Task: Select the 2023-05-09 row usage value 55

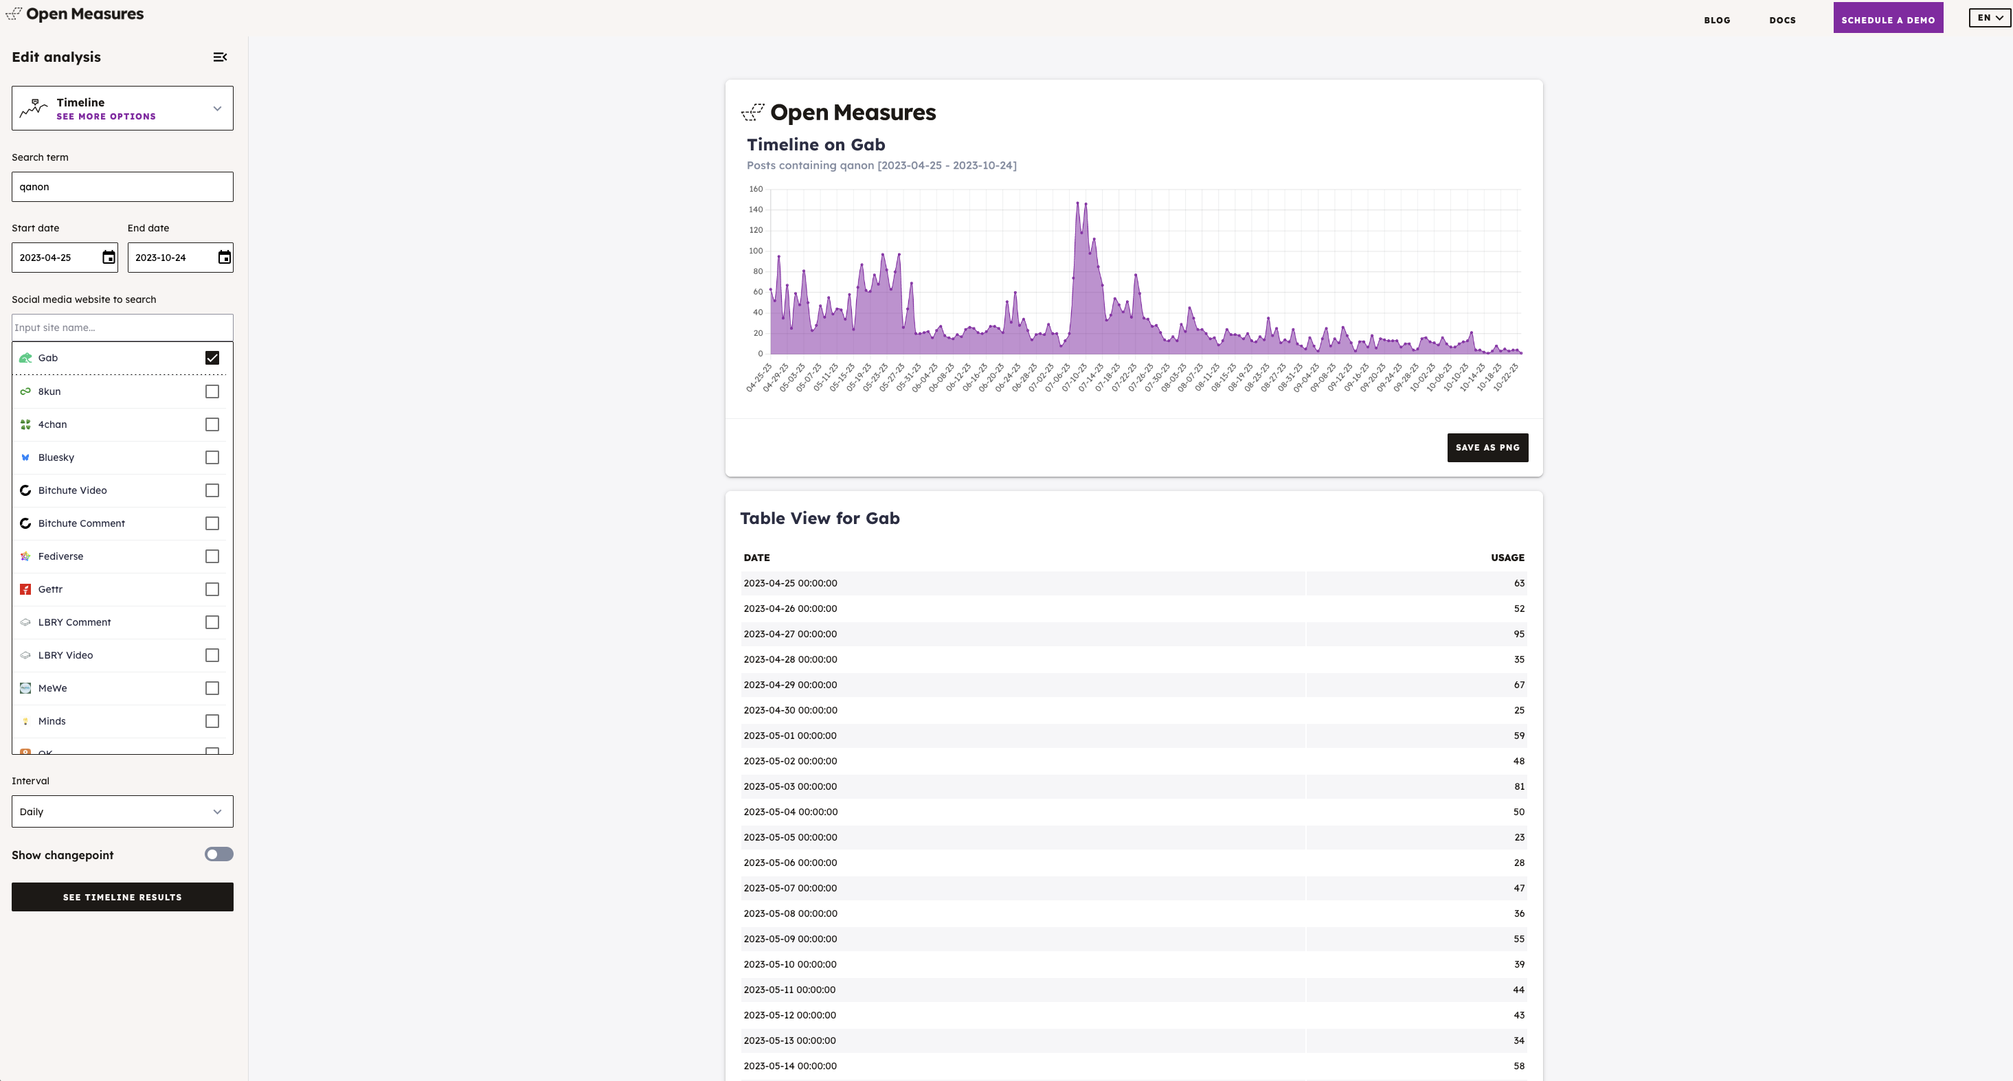Action: (x=1518, y=939)
